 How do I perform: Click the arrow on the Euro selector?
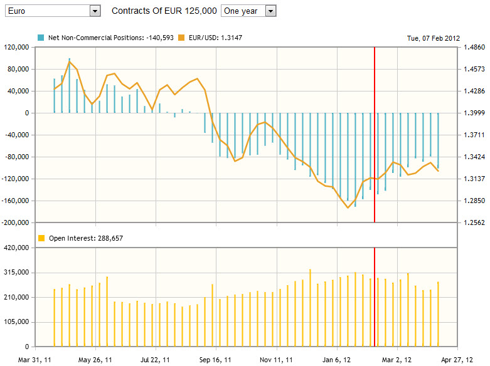pyautogui.click(x=95, y=11)
